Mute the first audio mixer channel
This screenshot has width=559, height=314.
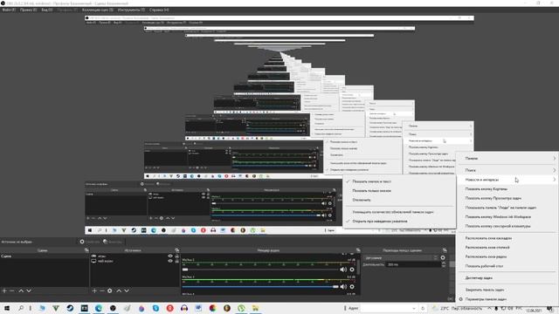click(343, 270)
